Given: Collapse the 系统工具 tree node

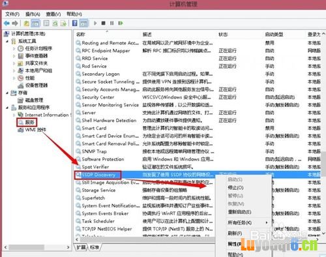Looking at the screenshot, I should pos(7,41).
